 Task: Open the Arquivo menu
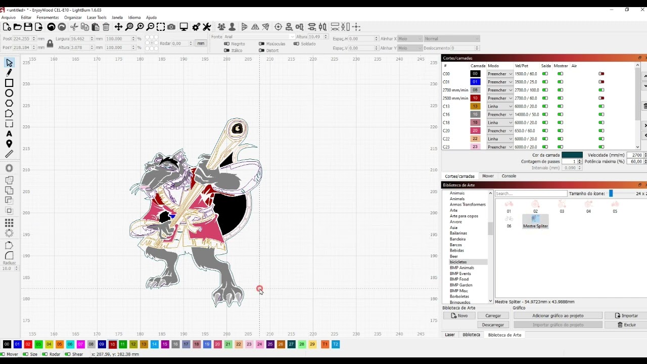[9, 17]
